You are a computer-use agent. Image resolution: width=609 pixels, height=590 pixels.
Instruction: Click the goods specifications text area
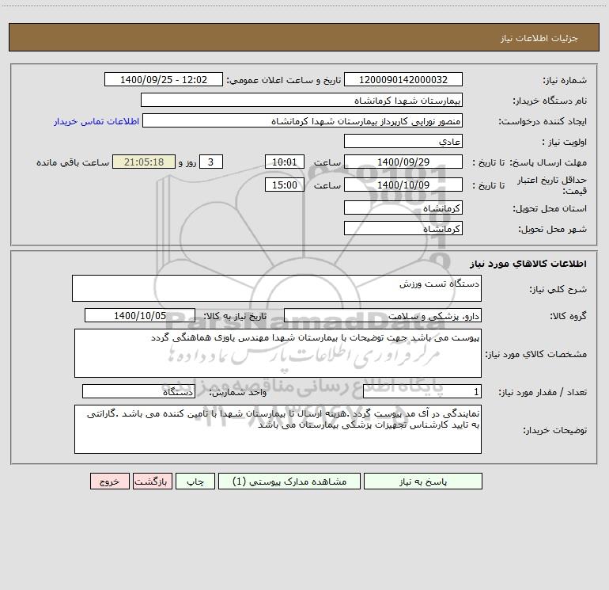[x=278, y=353]
